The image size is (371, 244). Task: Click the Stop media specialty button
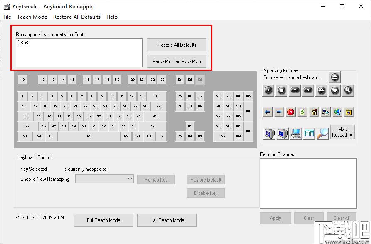pos(282,90)
